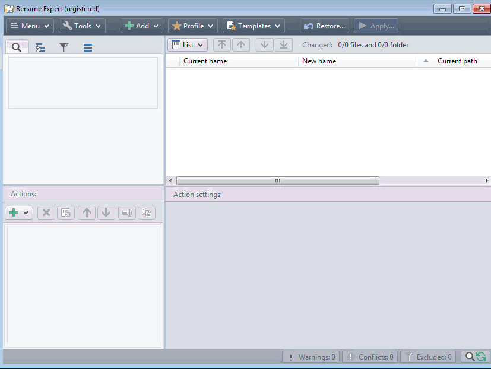Maximize the Rename Expert window
The image size is (491, 369).
coord(462,9)
